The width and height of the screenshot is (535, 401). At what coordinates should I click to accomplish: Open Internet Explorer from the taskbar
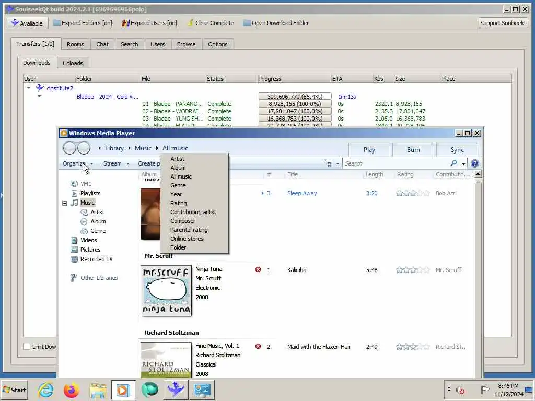[x=46, y=390]
